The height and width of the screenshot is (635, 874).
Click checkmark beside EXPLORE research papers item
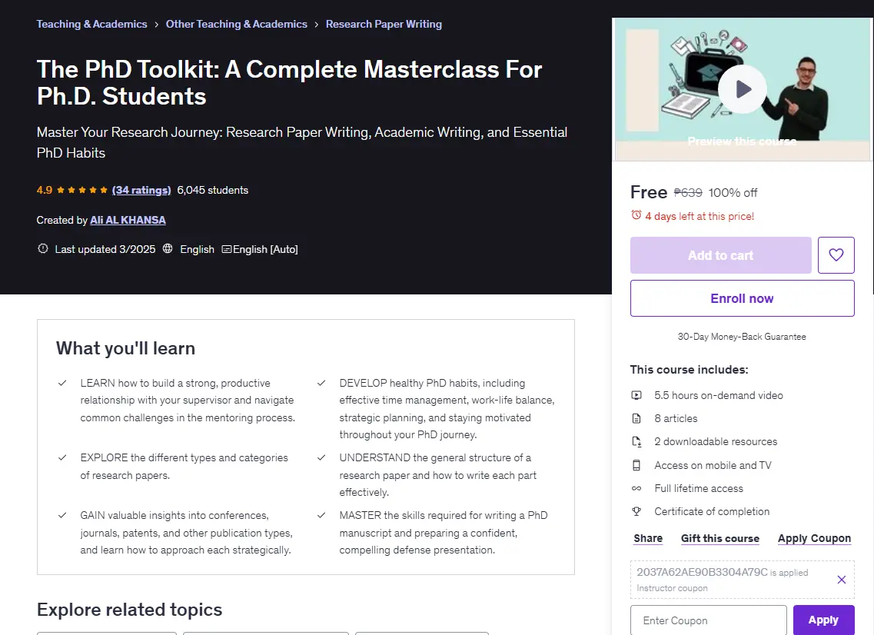(62, 457)
